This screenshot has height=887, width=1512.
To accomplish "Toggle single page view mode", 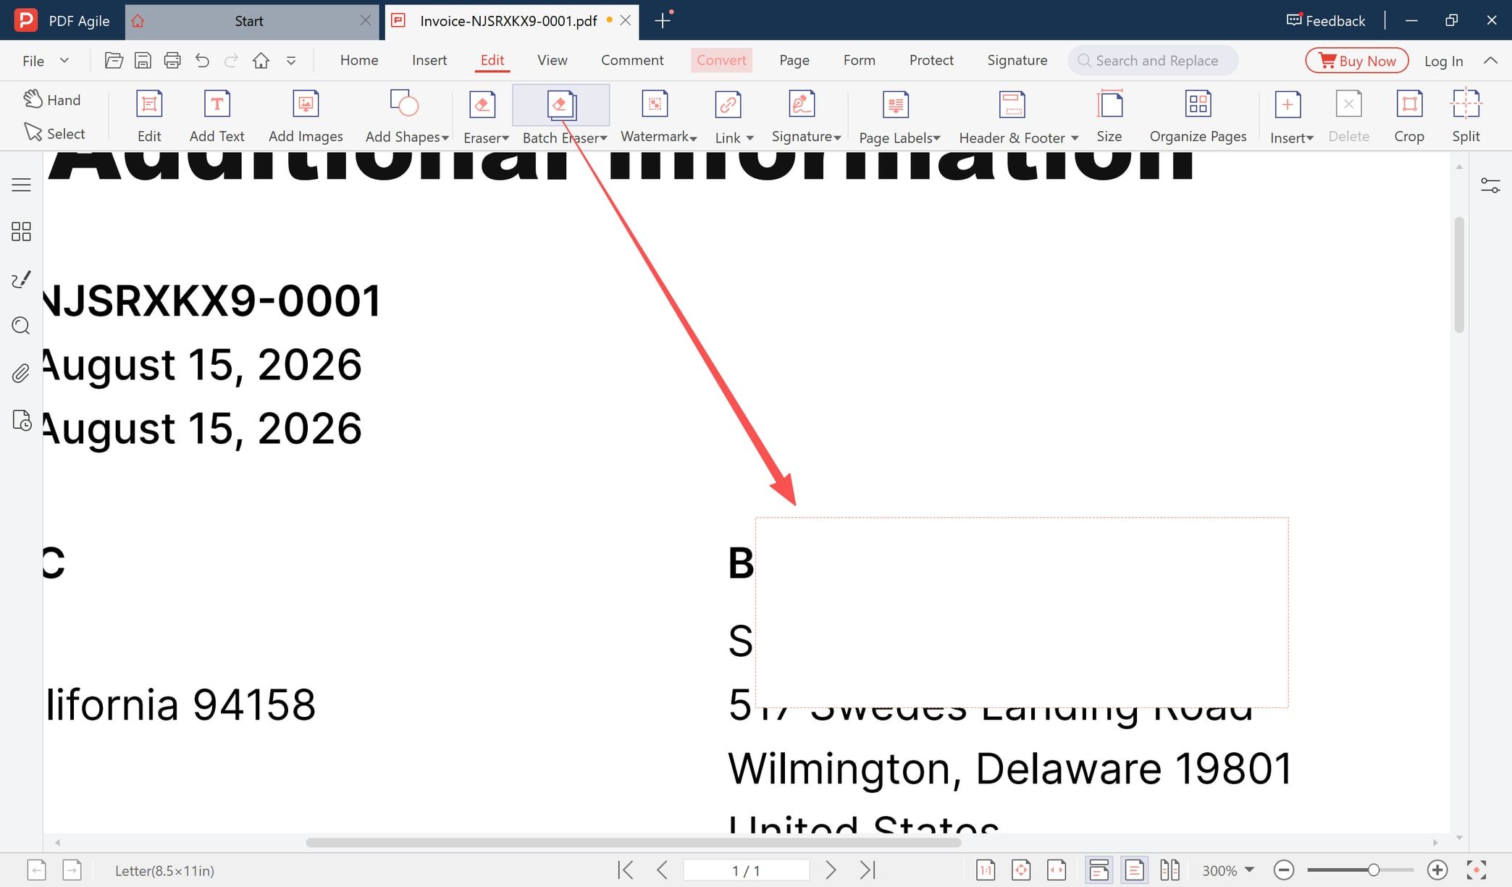I will [1134, 870].
